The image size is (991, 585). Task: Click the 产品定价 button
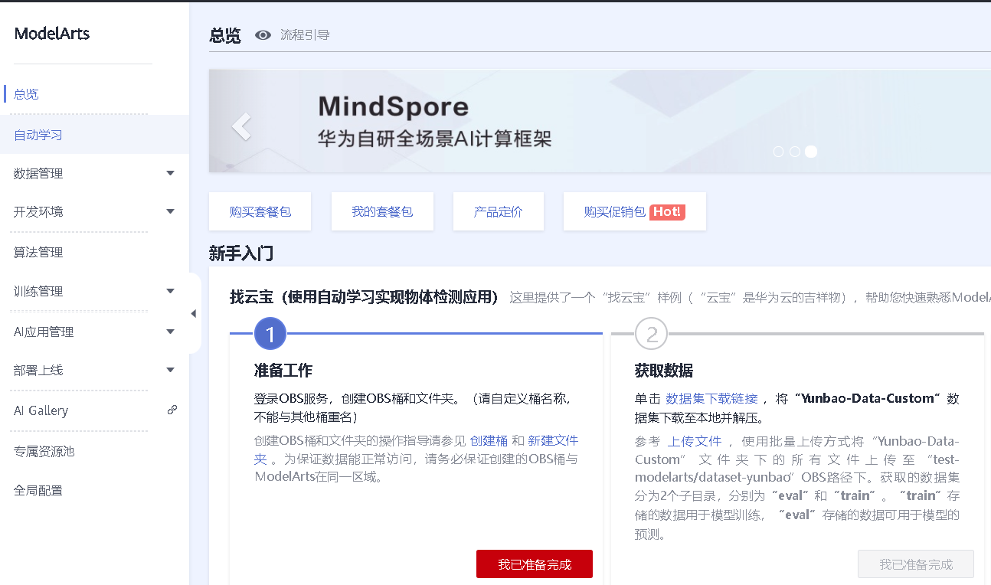coord(498,211)
